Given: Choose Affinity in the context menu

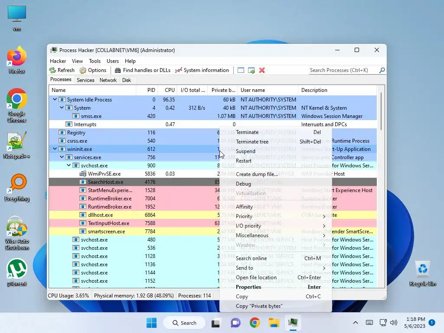Looking at the screenshot, I should [276, 207].
